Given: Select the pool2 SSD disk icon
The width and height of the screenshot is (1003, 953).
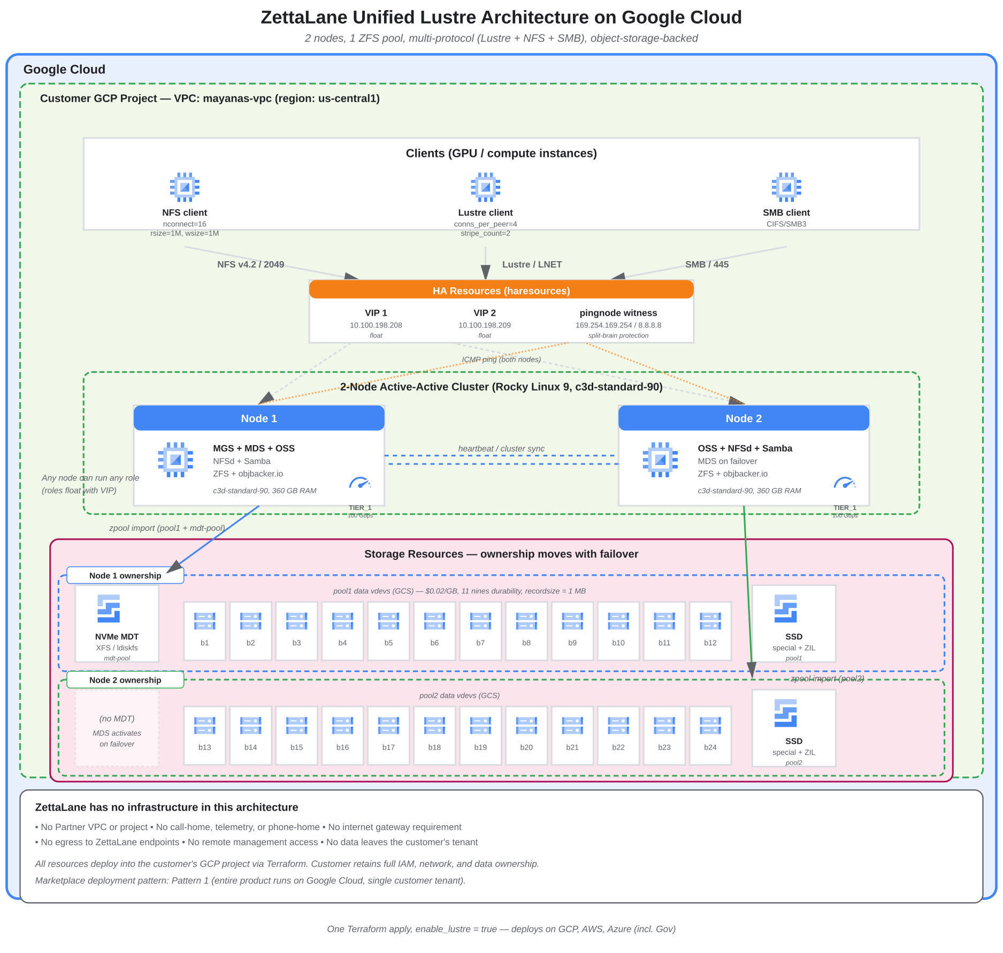Looking at the screenshot, I should point(785,713).
